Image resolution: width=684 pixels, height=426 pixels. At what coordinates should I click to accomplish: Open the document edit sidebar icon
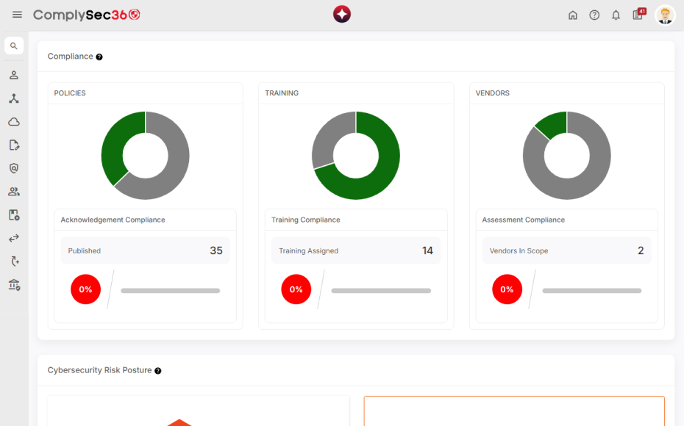pyautogui.click(x=14, y=145)
